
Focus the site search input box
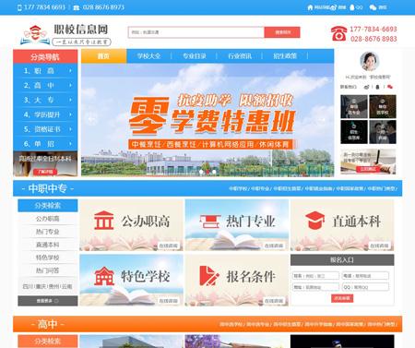pos(196,32)
